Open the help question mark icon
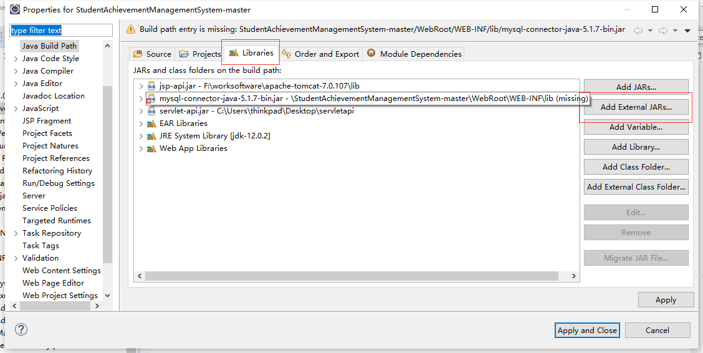703x353 pixels. pos(21,330)
